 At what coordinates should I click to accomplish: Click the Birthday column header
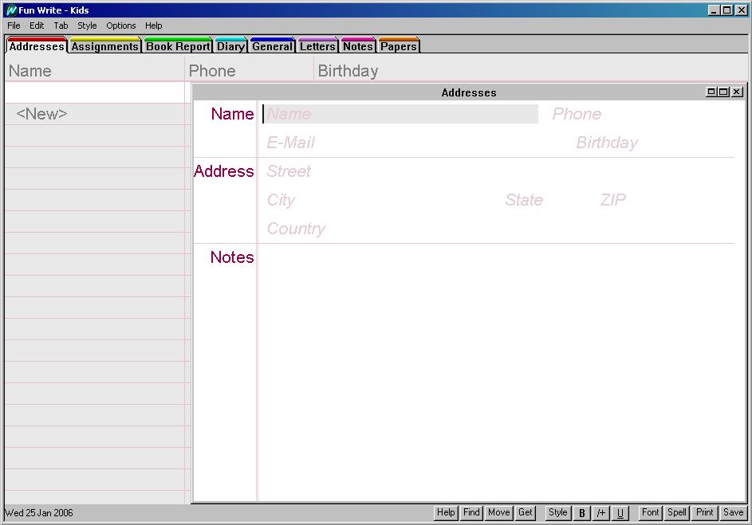point(348,71)
